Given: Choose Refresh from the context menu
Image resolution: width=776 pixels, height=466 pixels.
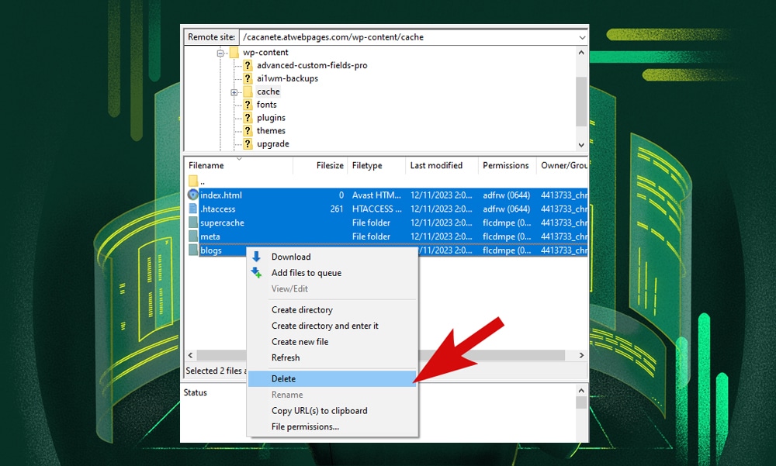Looking at the screenshot, I should pyautogui.click(x=285, y=357).
